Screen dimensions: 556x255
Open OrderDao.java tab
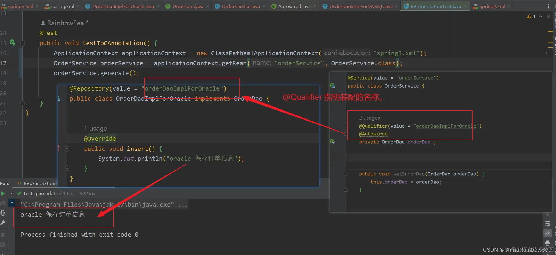[x=188, y=6]
